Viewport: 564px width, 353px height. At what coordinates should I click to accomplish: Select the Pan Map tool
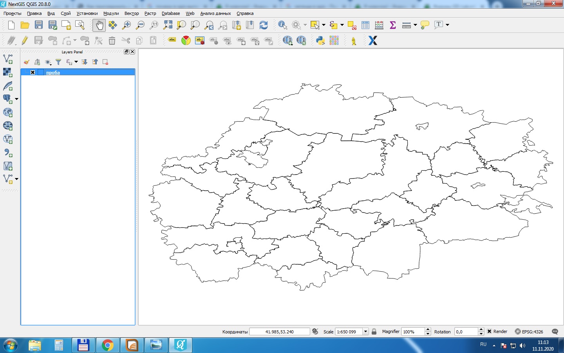[99, 25]
